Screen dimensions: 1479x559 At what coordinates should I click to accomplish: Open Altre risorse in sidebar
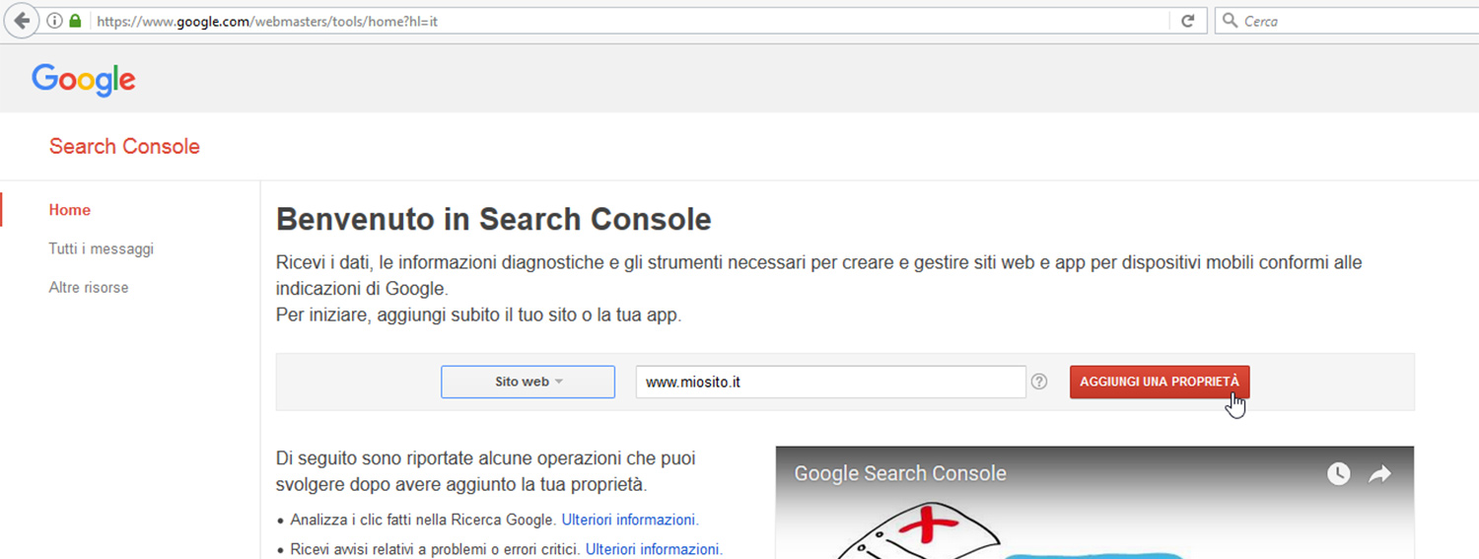89,288
